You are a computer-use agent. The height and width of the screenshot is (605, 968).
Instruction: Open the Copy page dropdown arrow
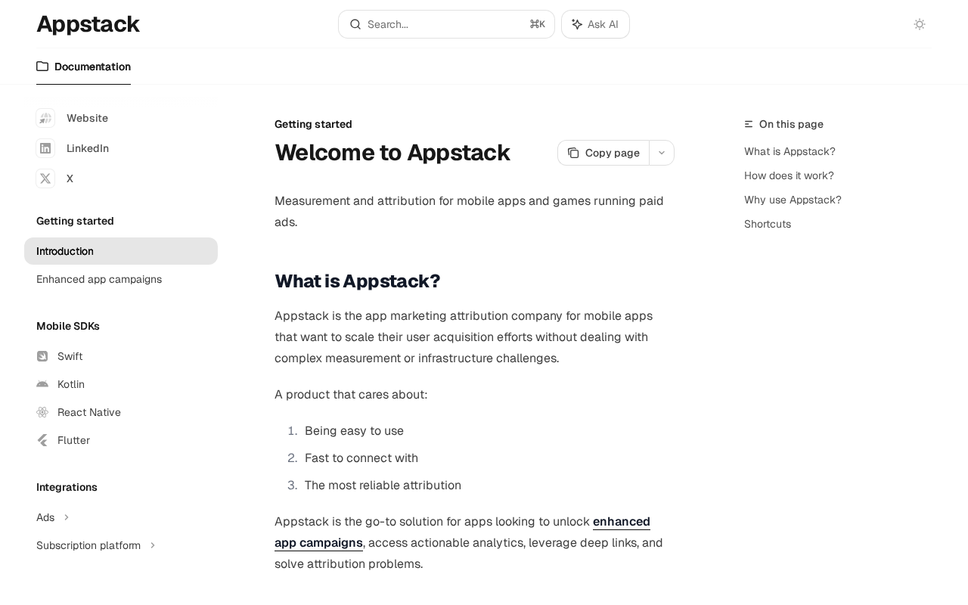[662, 153]
